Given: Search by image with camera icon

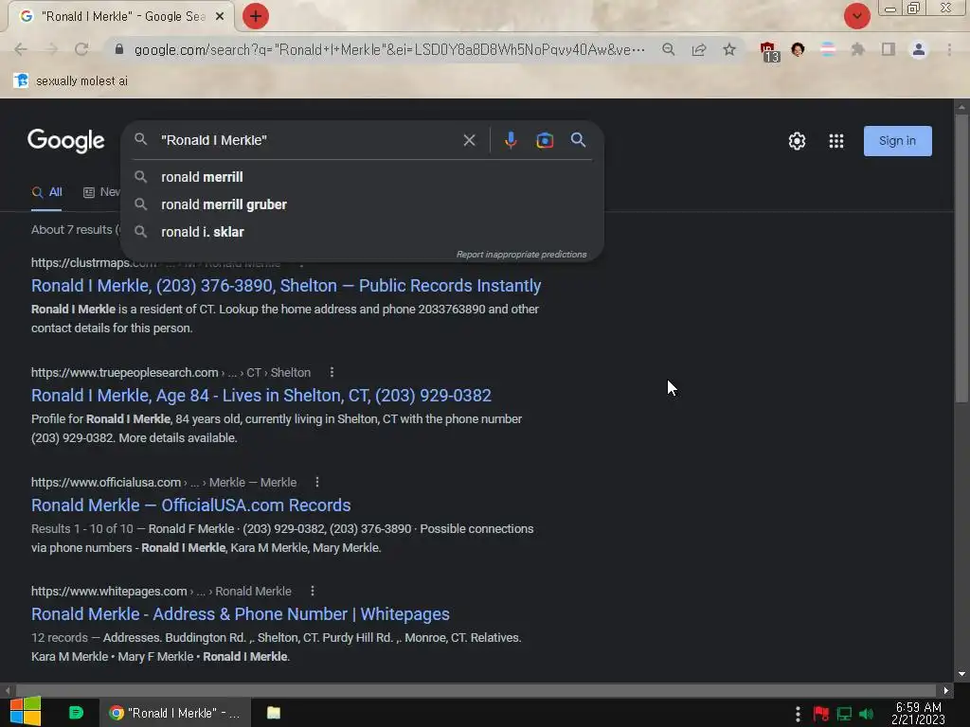Looking at the screenshot, I should tap(545, 140).
